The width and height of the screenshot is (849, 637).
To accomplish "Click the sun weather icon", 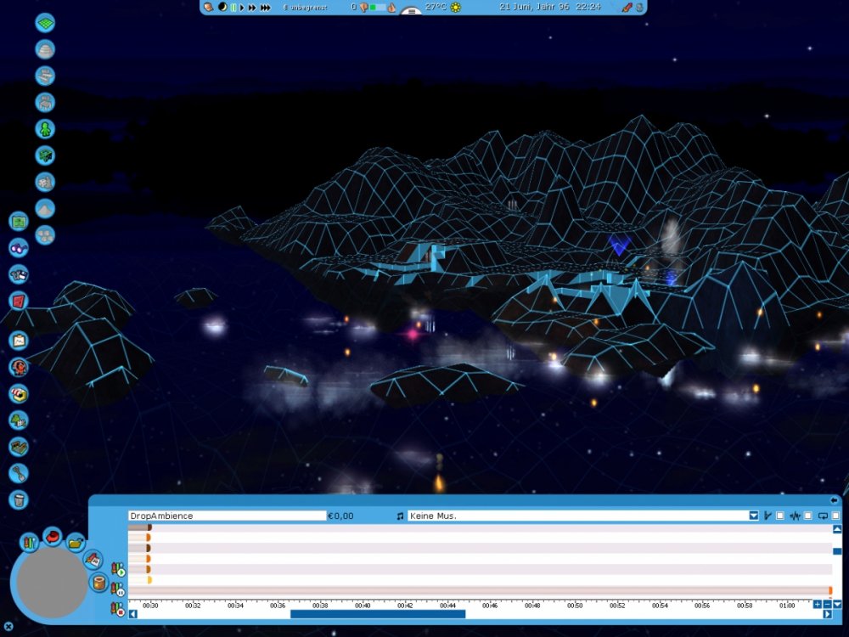I will coord(456,7).
